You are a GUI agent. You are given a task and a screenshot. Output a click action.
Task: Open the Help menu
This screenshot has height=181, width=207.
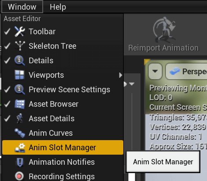pos(58,7)
